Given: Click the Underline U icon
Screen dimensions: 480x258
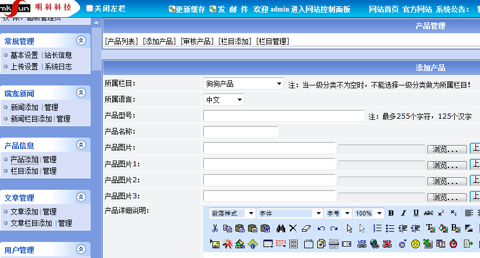Looking at the screenshot, I should (416, 213).
